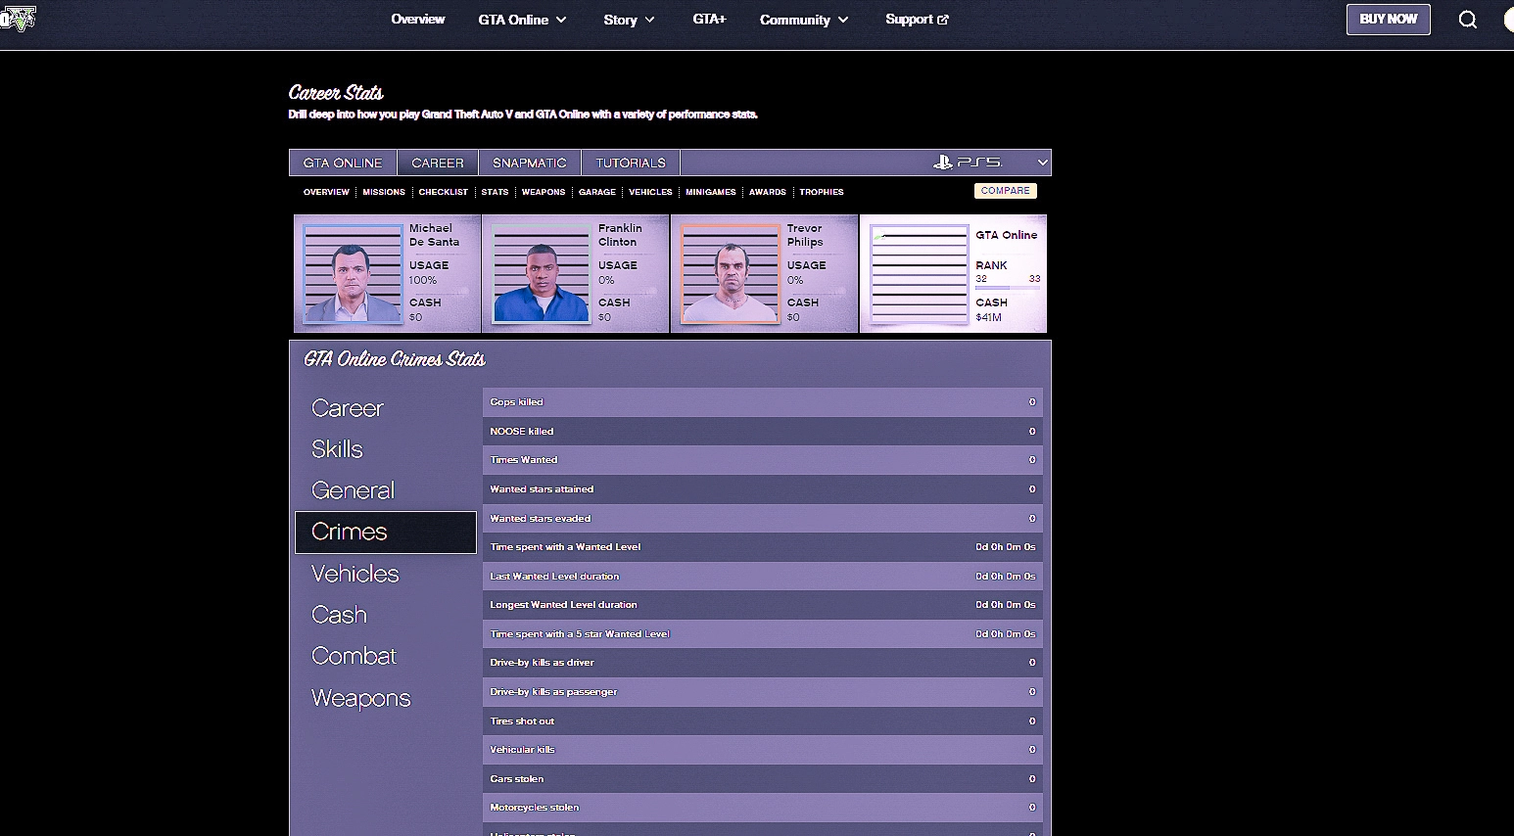
Task: Click the GTA Online rank progress bar
Action: coord(1007,288)
